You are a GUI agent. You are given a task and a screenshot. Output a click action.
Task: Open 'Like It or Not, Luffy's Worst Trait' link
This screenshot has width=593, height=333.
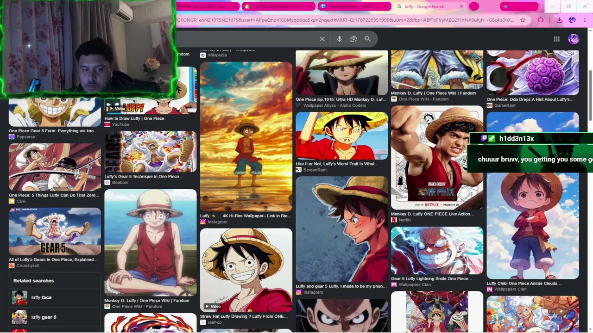(x=337, y=164)
